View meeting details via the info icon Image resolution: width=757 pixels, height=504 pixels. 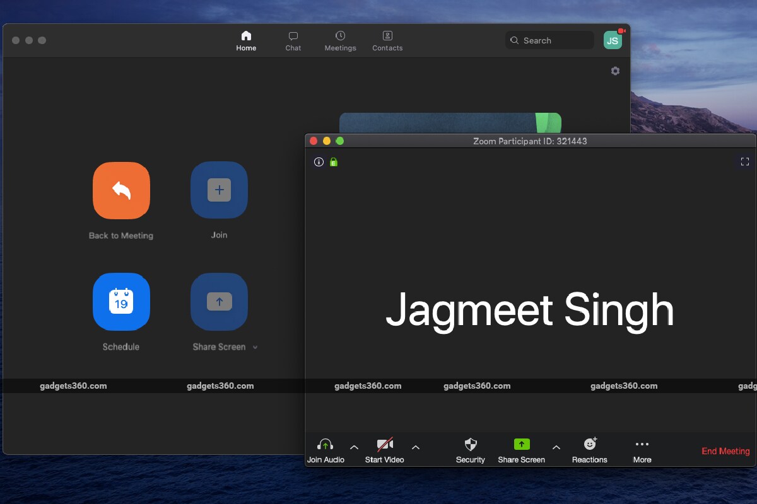coord(318,162)
